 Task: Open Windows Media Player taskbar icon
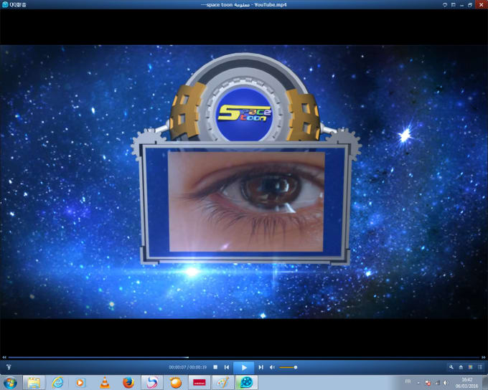tap(80, 382)
